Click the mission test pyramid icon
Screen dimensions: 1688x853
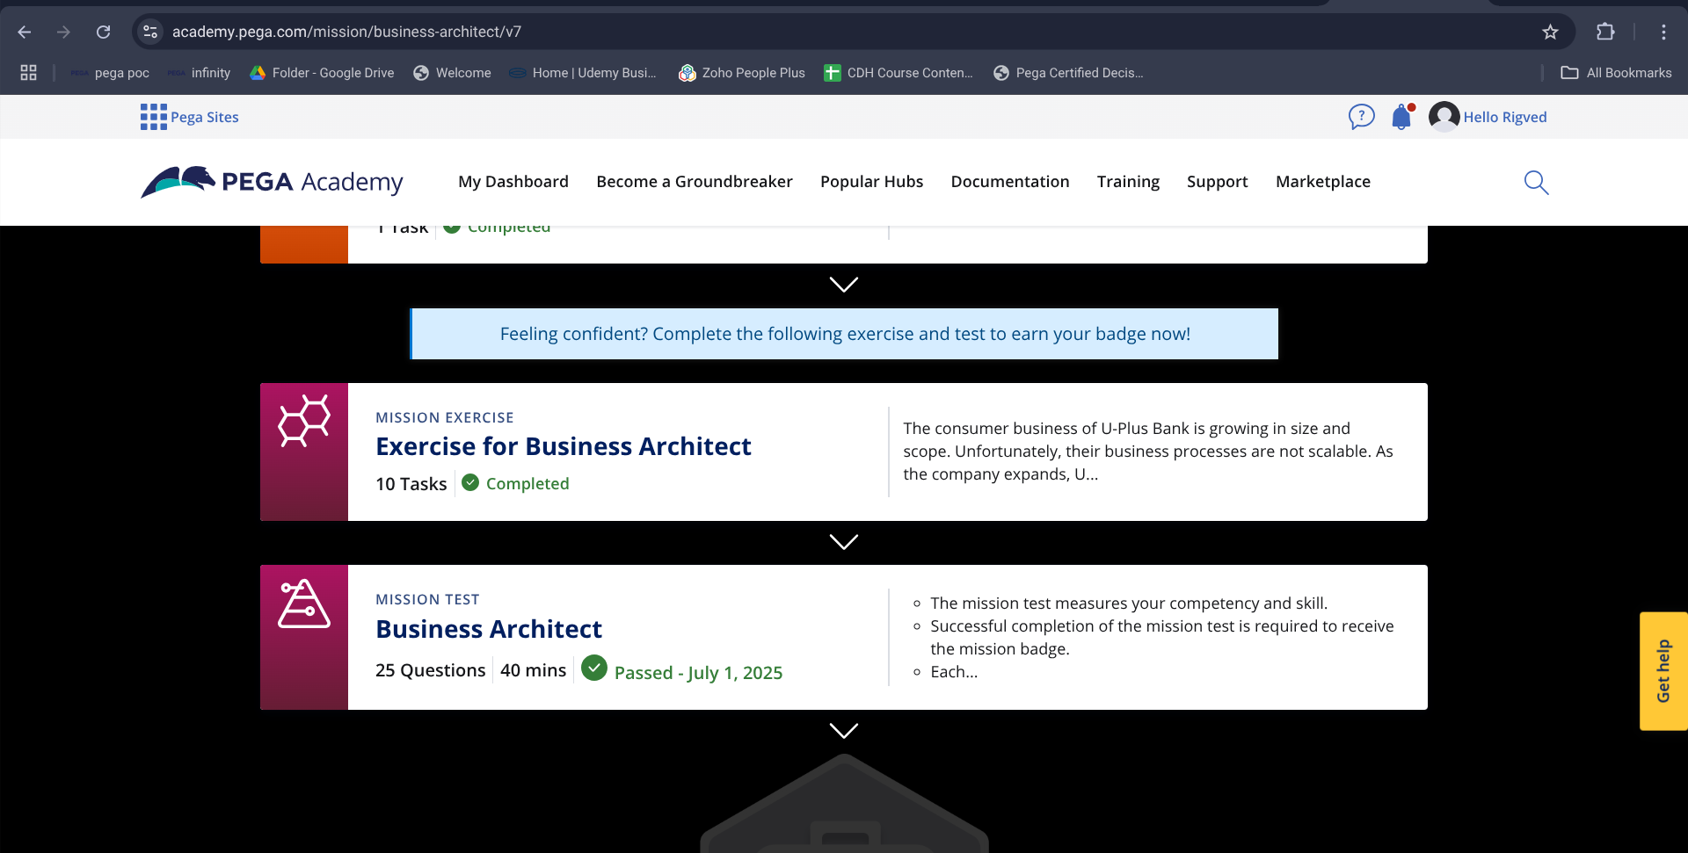pos(304,604)
